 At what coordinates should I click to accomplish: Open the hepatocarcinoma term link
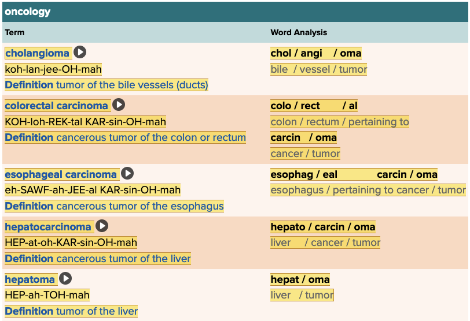(48, 227)
